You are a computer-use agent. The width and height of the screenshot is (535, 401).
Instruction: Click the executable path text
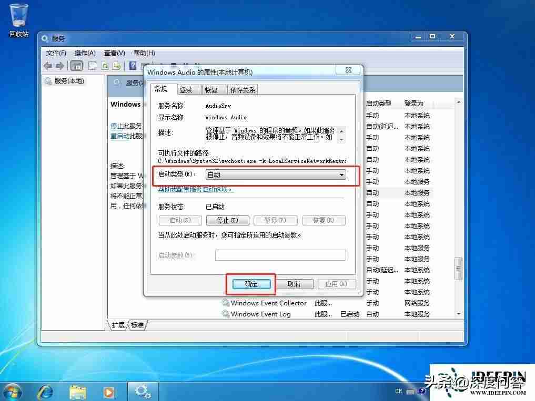click(252, 161)
